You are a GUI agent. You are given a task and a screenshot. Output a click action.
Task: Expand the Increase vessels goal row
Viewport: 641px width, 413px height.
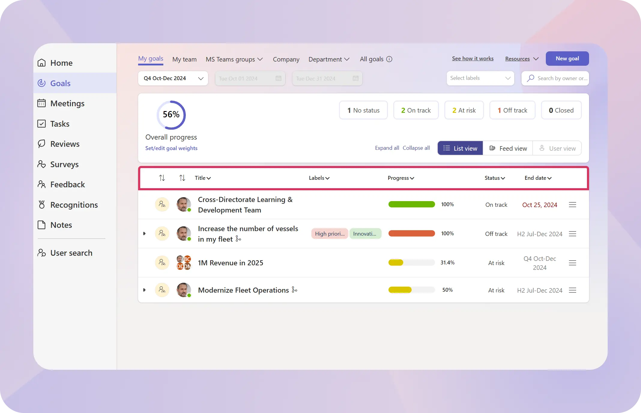coord(144,234)
